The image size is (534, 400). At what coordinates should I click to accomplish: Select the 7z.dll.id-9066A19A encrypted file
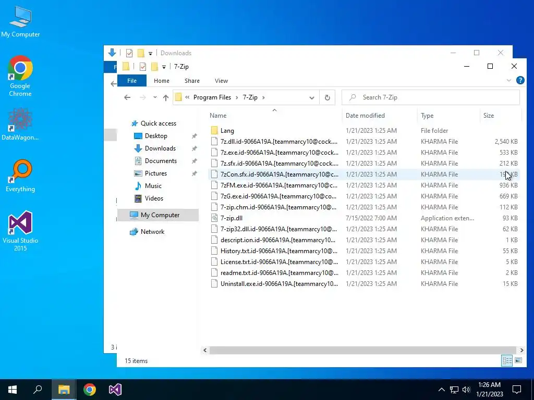click(363, 142)
